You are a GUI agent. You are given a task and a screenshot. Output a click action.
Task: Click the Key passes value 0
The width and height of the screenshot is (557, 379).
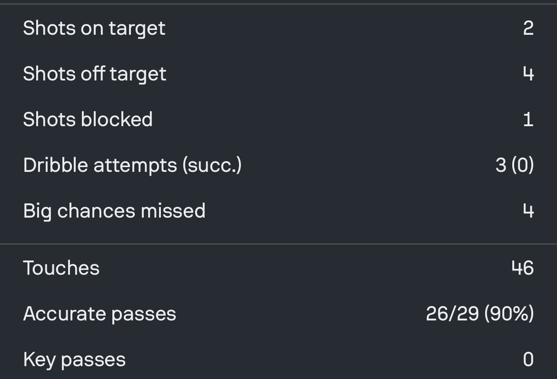click(528, 359)
